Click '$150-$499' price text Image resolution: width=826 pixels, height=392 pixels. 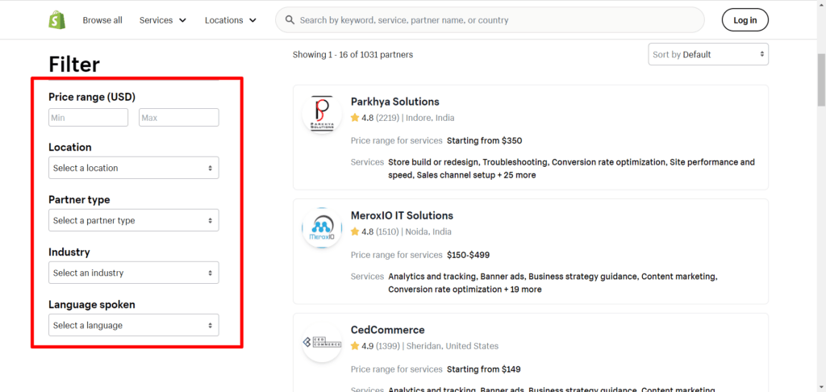(x=469, y=255)
